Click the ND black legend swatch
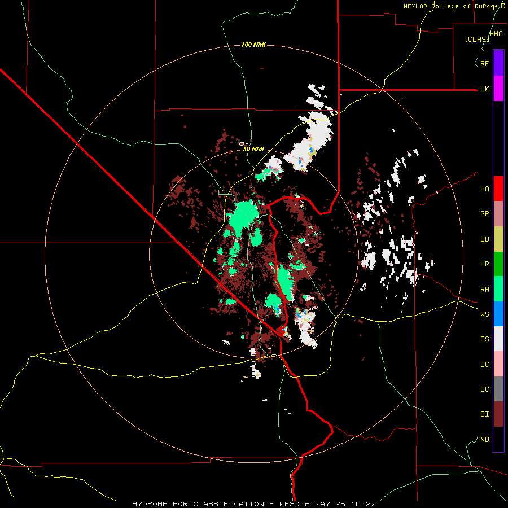The width and height of the screenshot is (508, 508). pos(498,439)
